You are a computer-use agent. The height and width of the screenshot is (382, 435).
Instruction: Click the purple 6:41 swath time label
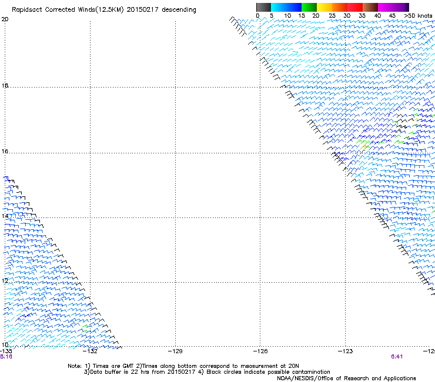pyautogui.click(x=397, y=357)
